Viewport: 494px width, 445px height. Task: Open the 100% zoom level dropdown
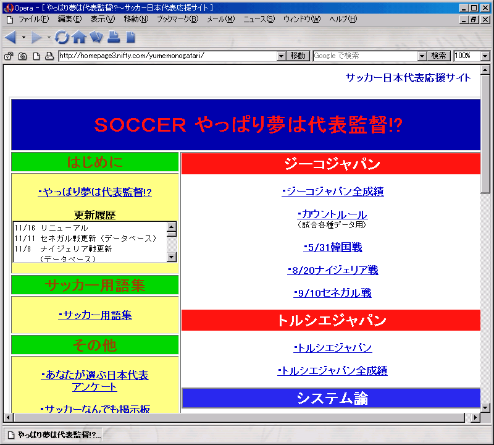(x=485, y=56)
